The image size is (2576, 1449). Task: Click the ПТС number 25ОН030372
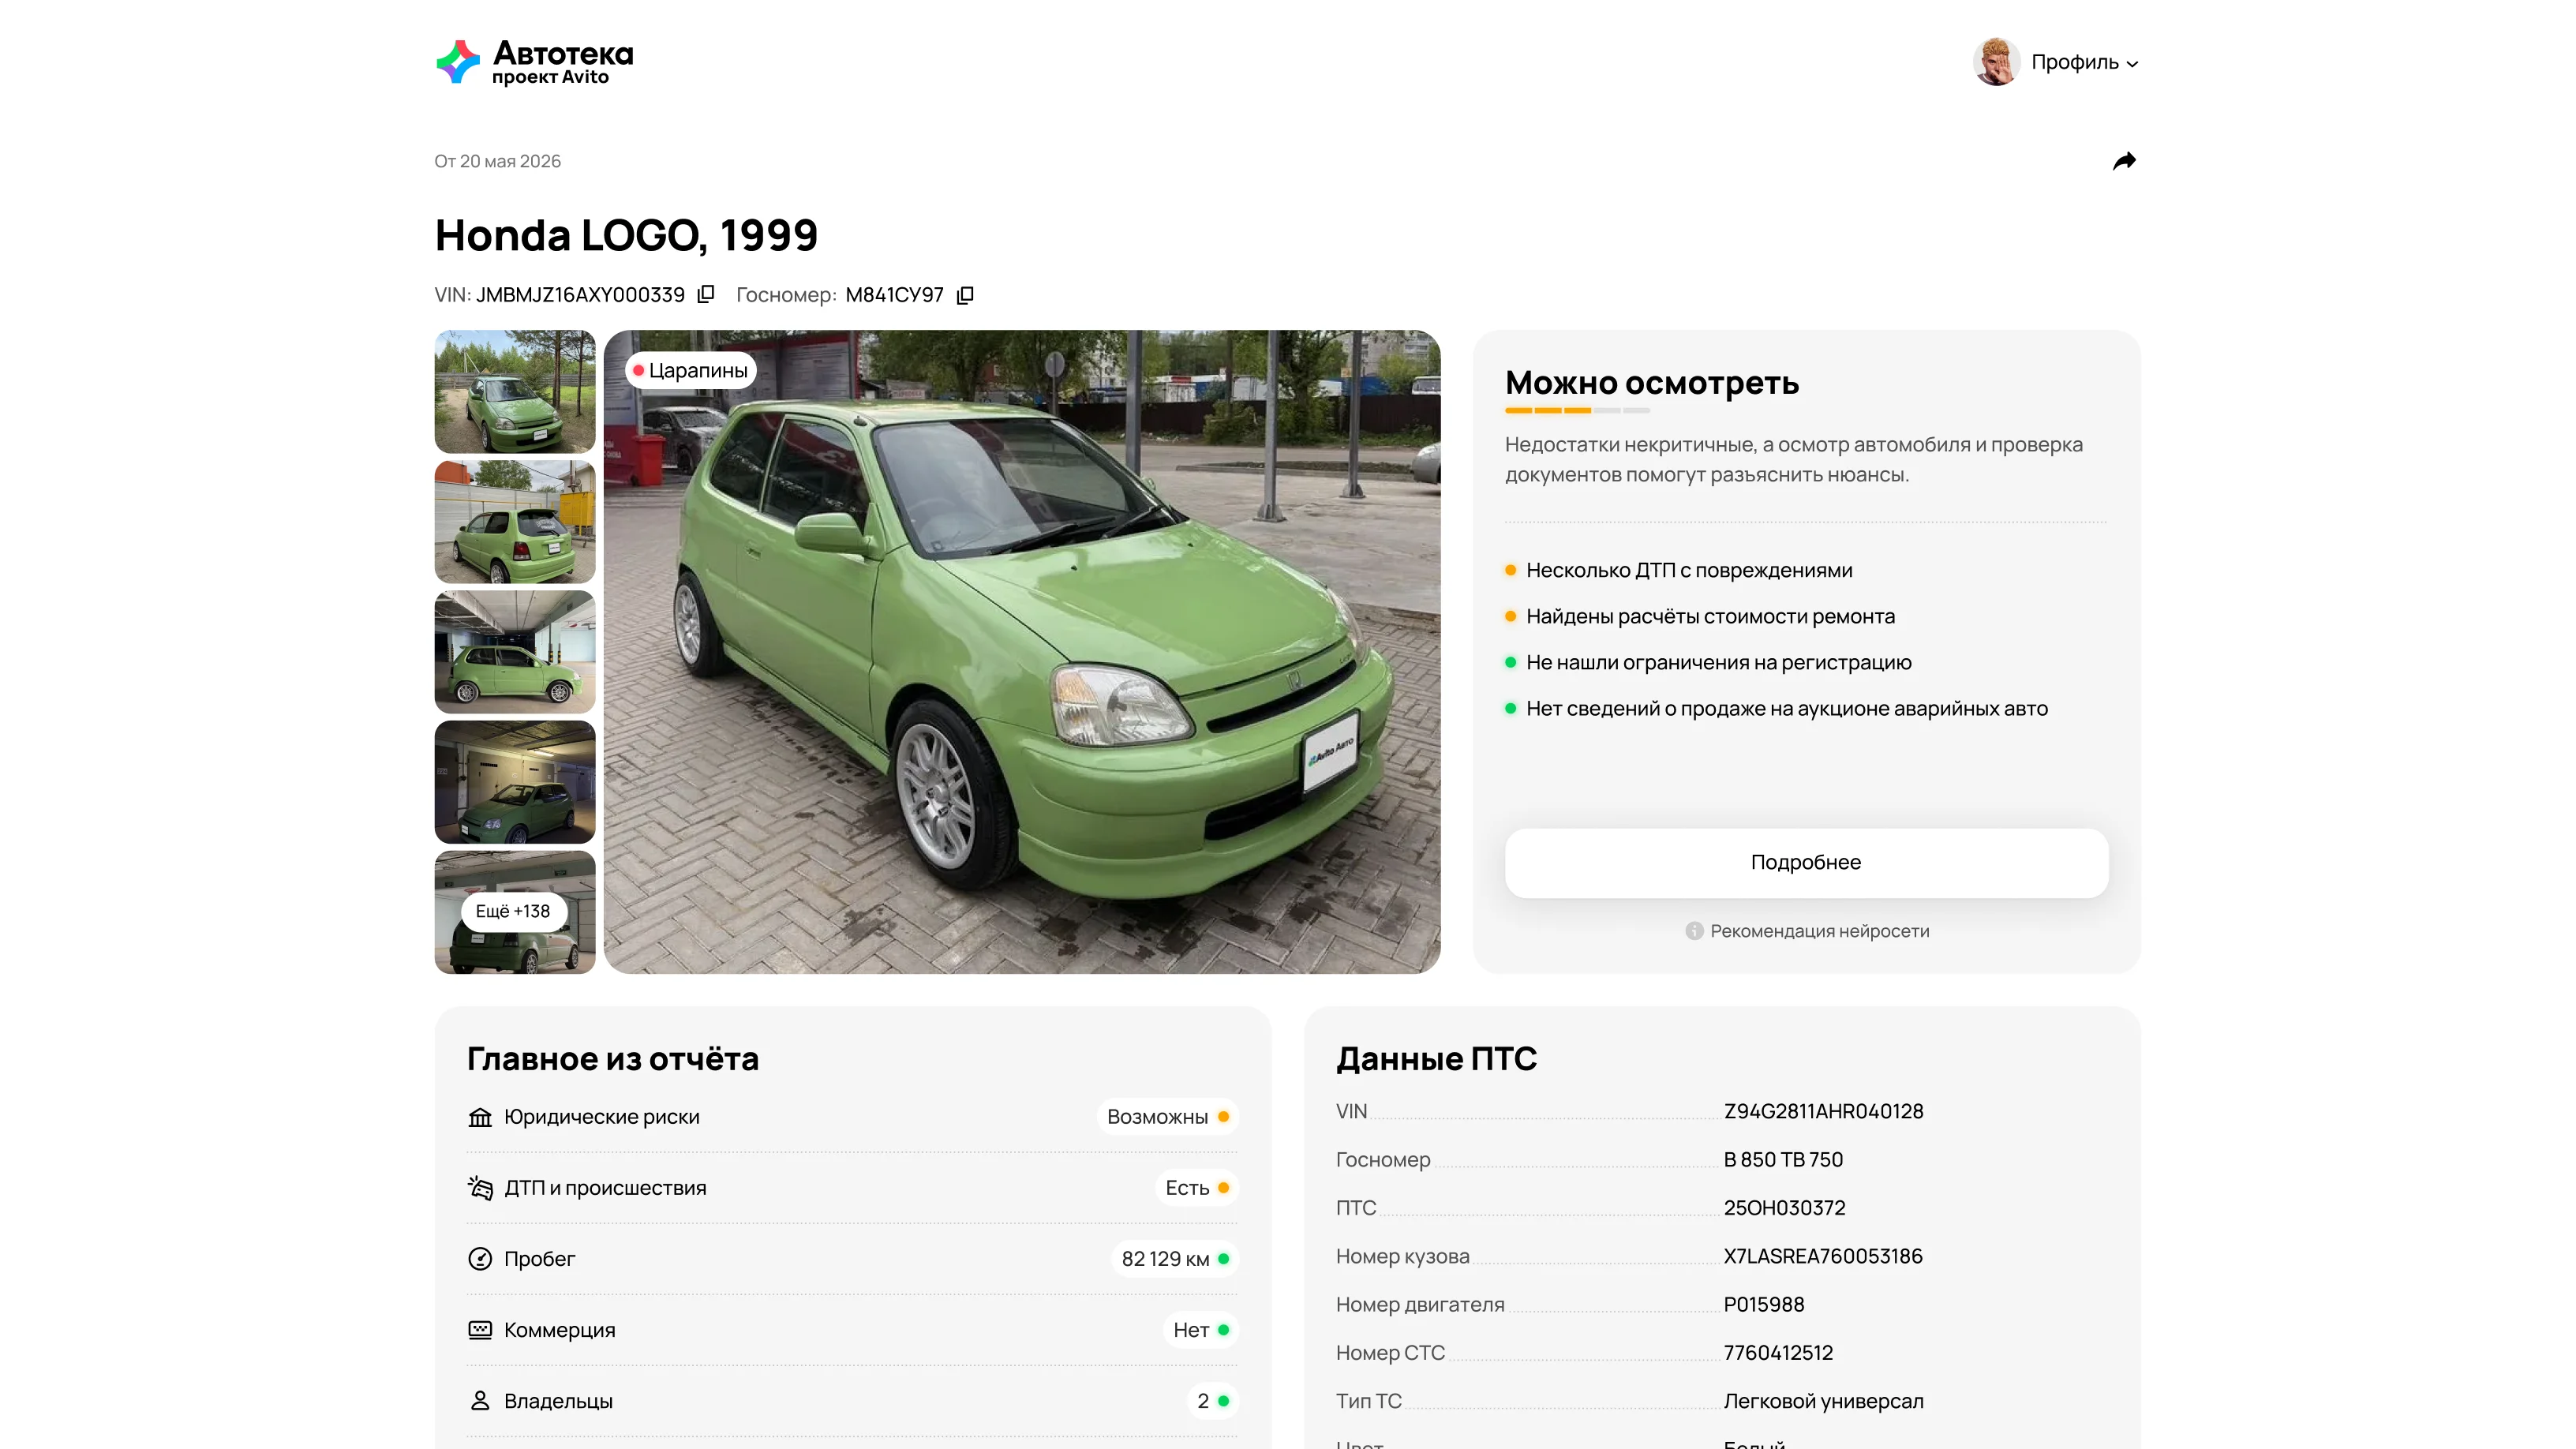click(1784, 1208)
